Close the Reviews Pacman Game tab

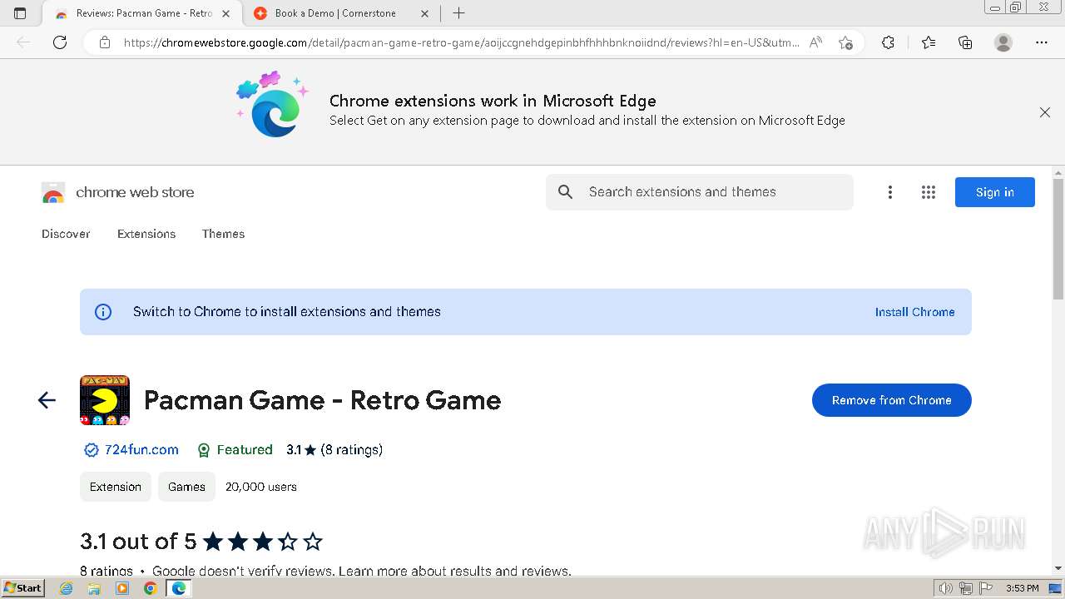[225, 13]
